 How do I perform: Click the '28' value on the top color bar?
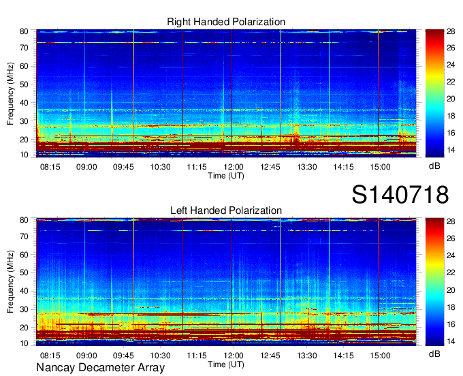451,31
